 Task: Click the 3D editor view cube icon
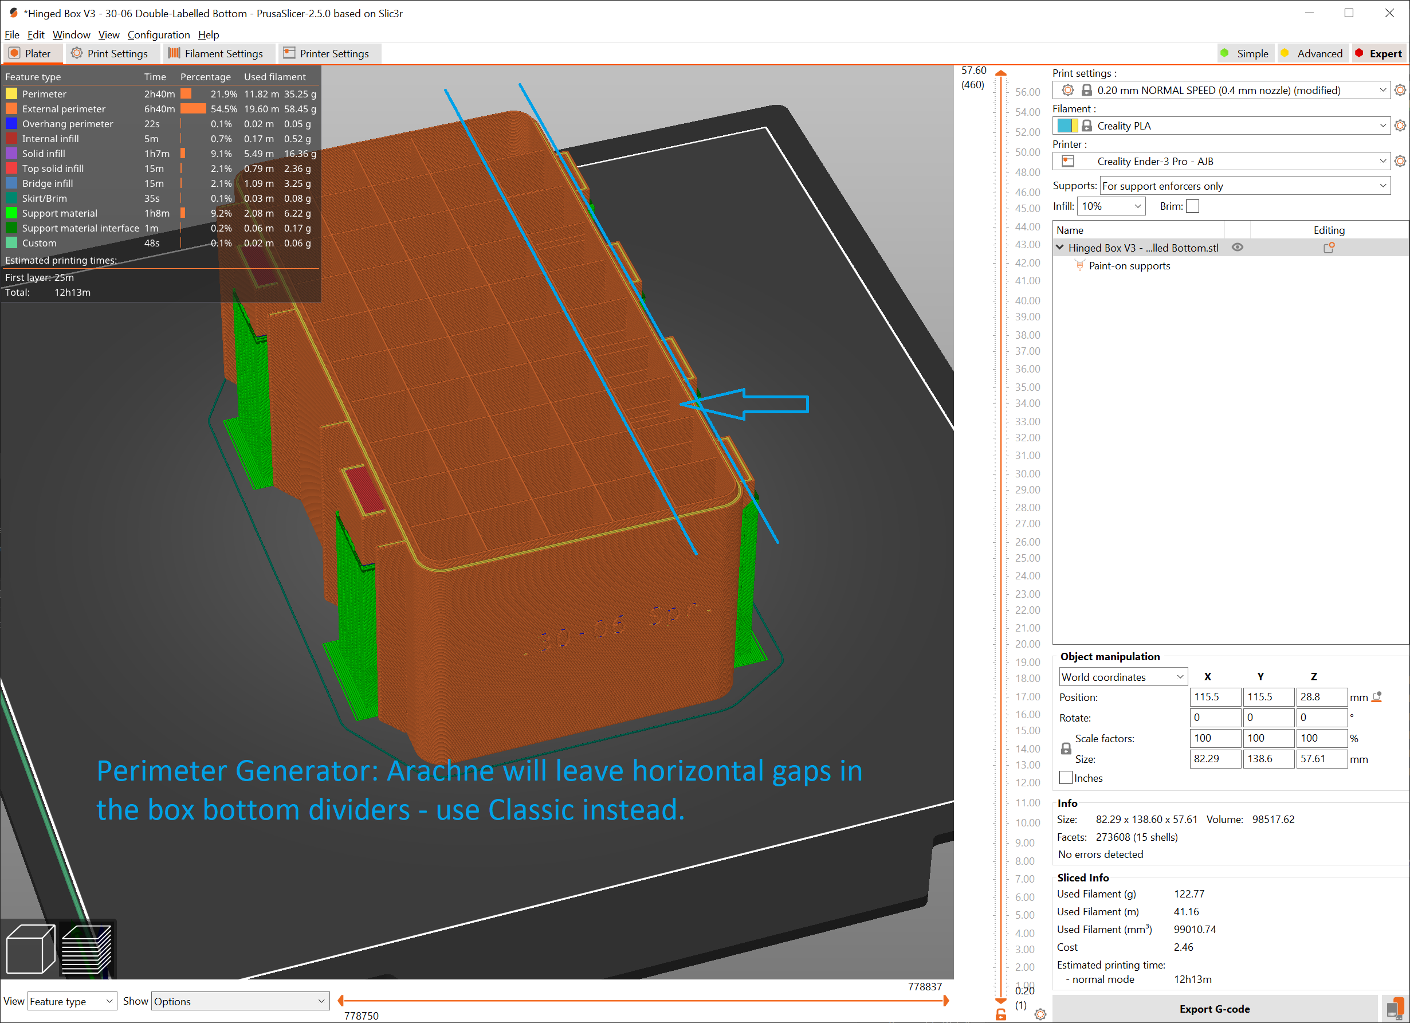point(30,948)
